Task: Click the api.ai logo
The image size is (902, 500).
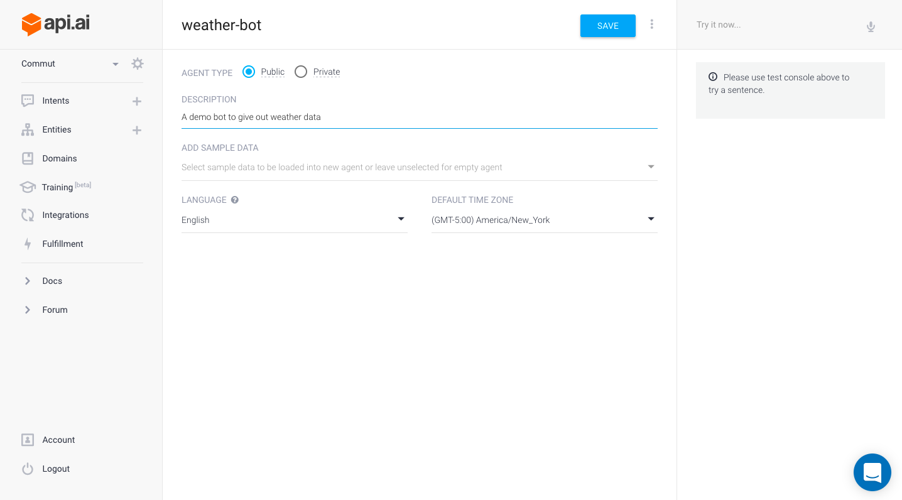Action: 55,24
